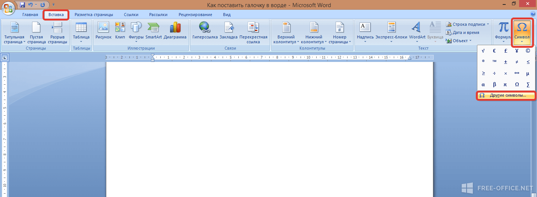
Task: Insert a cross-reference (Перекрестная ссылка)
Action: pos(254,32)
